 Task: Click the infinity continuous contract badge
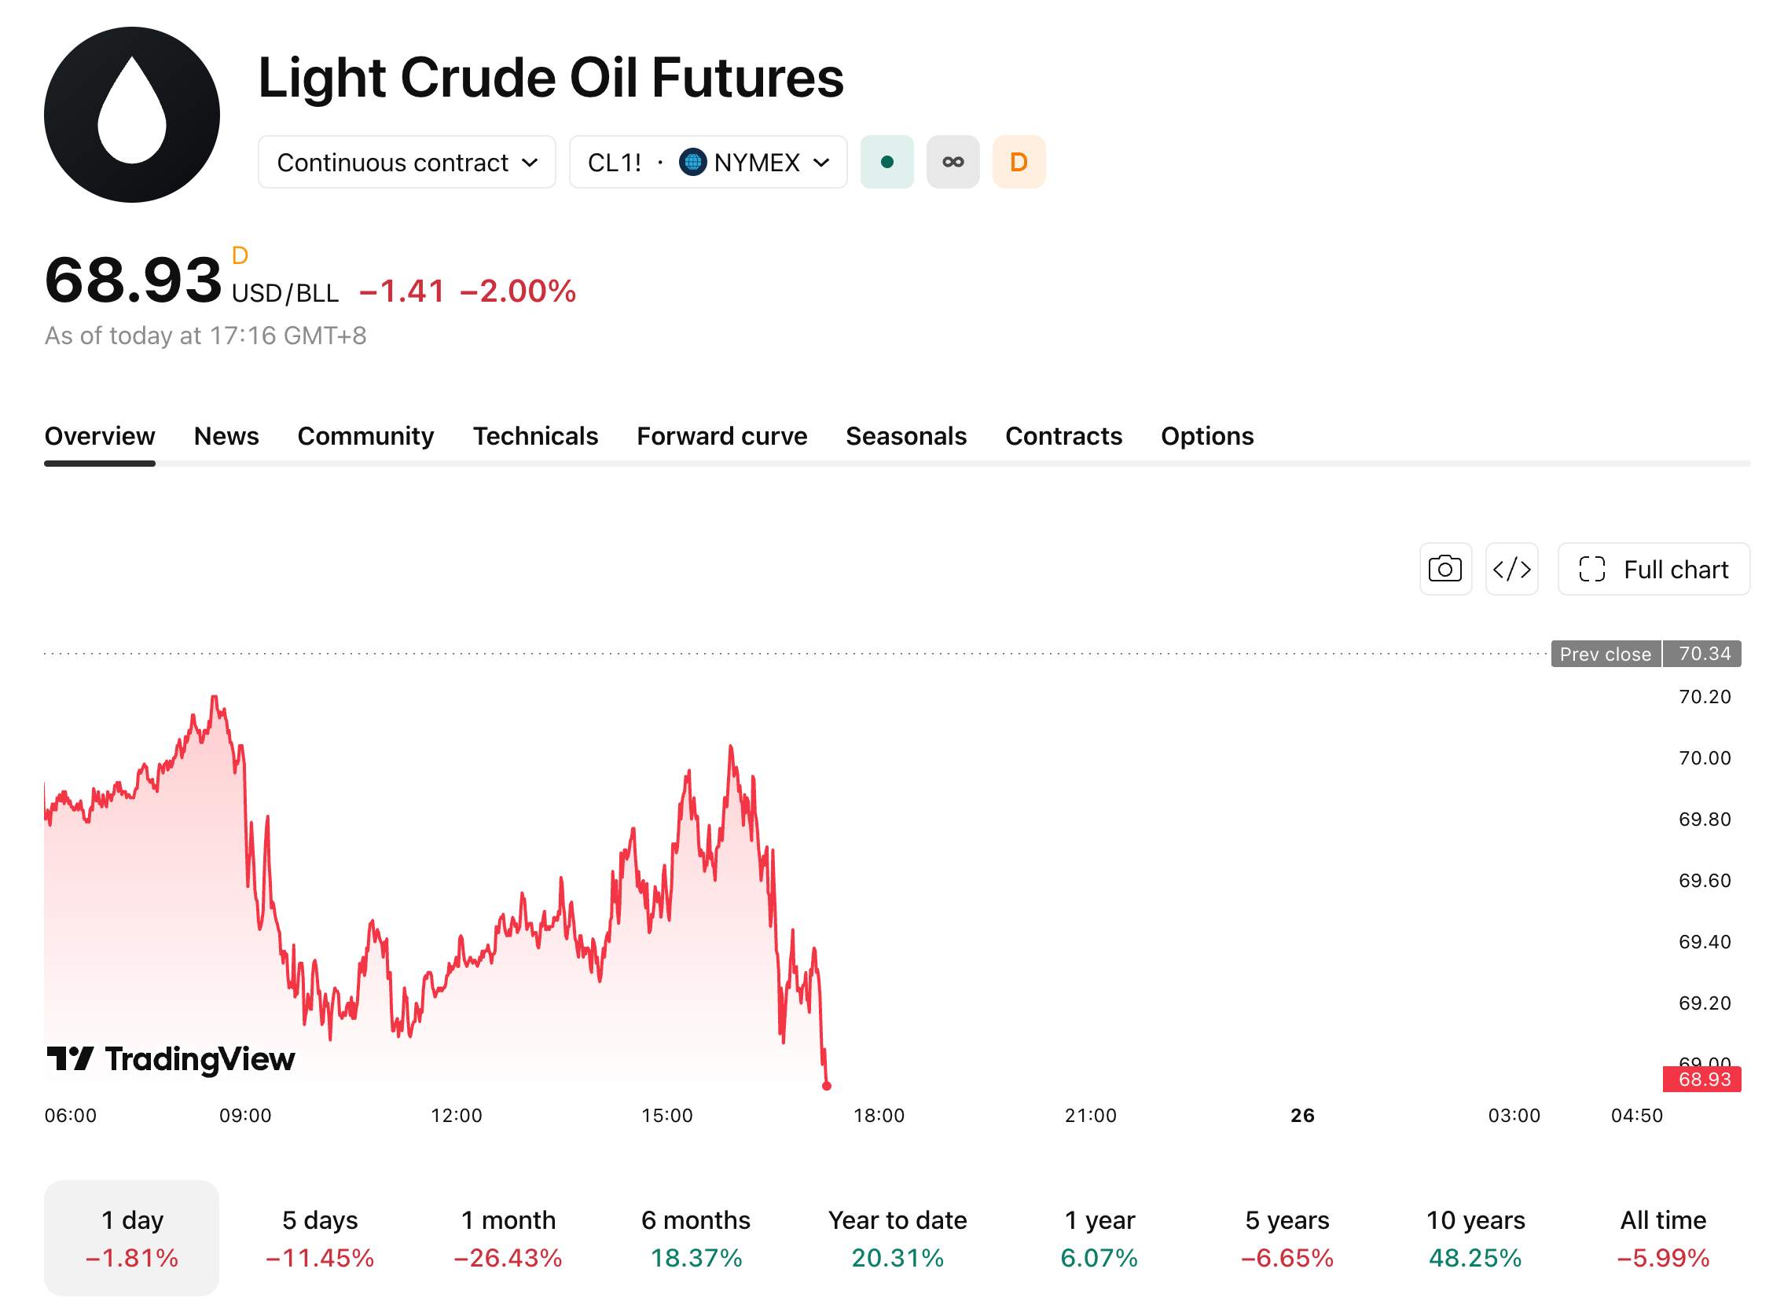(x=954, y=163)
